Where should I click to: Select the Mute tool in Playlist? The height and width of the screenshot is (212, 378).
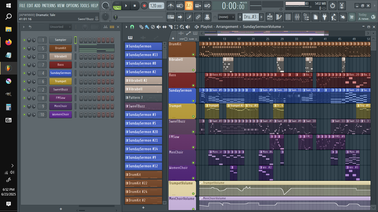(x=159, y=27)
